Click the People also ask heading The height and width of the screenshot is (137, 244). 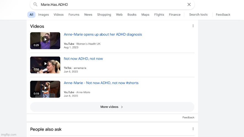[x=46, y=129]
